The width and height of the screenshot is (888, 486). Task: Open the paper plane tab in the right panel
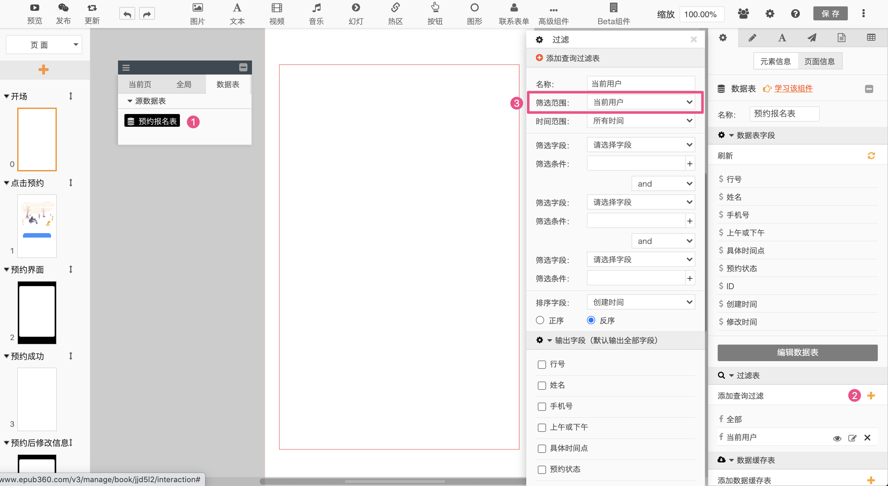pos(812,38)
